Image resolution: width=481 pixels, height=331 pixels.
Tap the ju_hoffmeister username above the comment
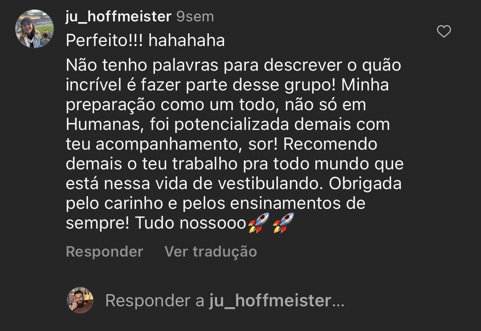[x=118, y=16]
